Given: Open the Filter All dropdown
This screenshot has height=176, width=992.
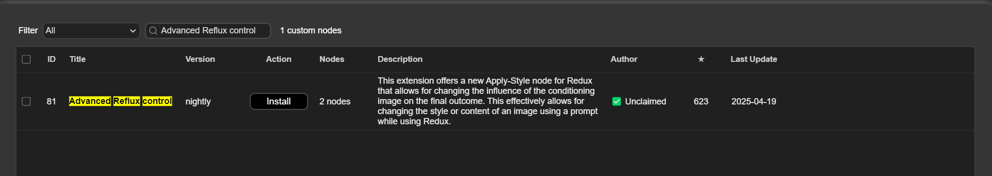Looking at the screenshot, I should click(x=91, y=31).
